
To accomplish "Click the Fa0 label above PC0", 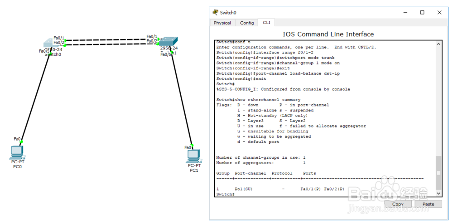I will pyautogui.click(x=17, y=139).
